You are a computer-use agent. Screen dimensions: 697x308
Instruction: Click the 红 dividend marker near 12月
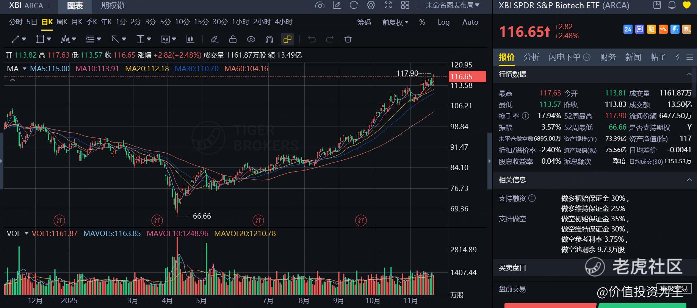[x=60, y=220]
